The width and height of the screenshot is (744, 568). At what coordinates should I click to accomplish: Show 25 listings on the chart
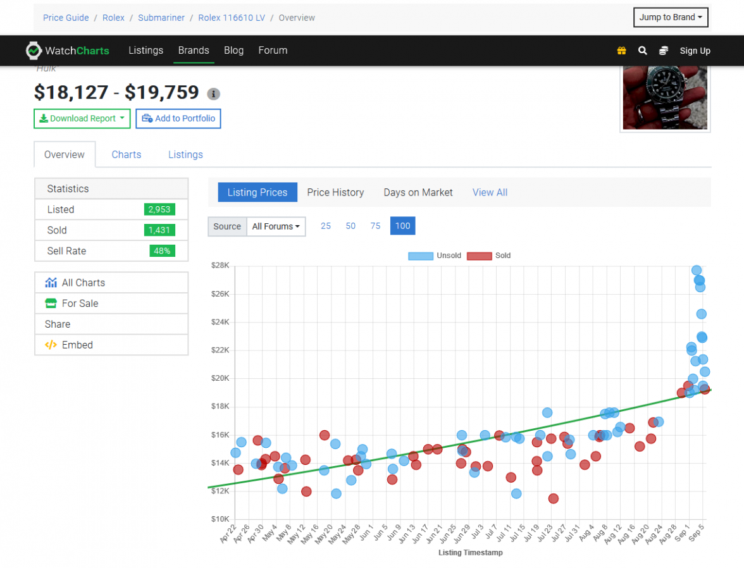click(x=325, y=226)
